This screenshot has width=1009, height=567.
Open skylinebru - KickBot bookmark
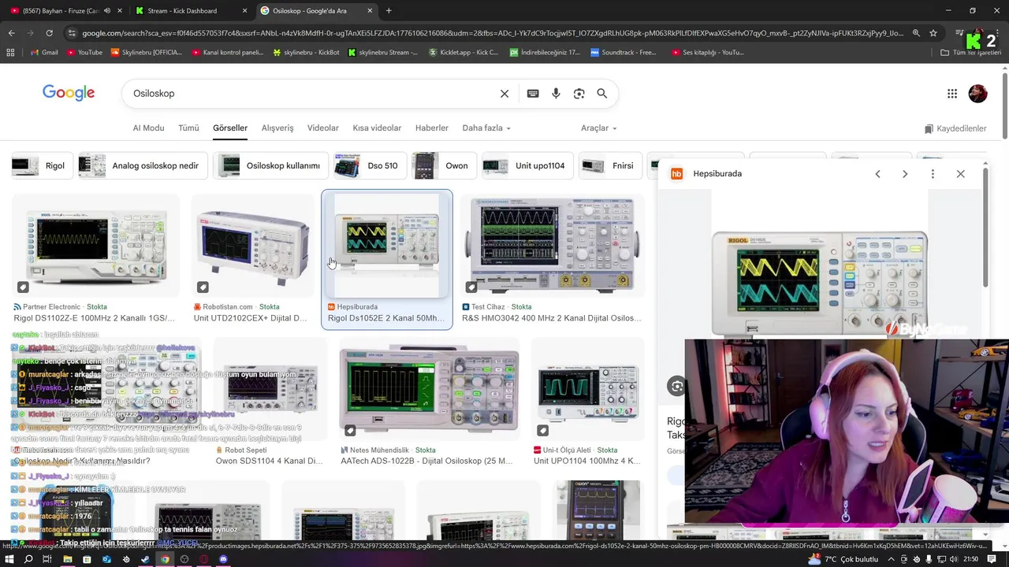point(306,52)
